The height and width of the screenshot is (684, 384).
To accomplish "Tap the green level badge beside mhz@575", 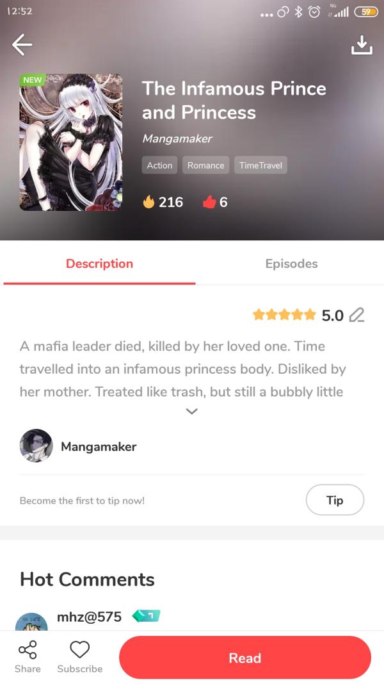I will [147, 615].
